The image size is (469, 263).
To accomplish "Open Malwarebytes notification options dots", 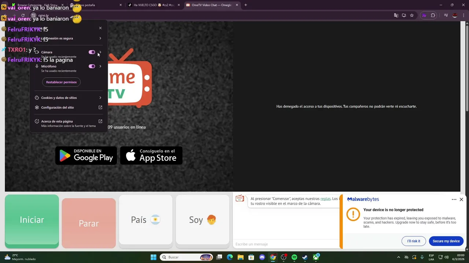I will [454, 199].
